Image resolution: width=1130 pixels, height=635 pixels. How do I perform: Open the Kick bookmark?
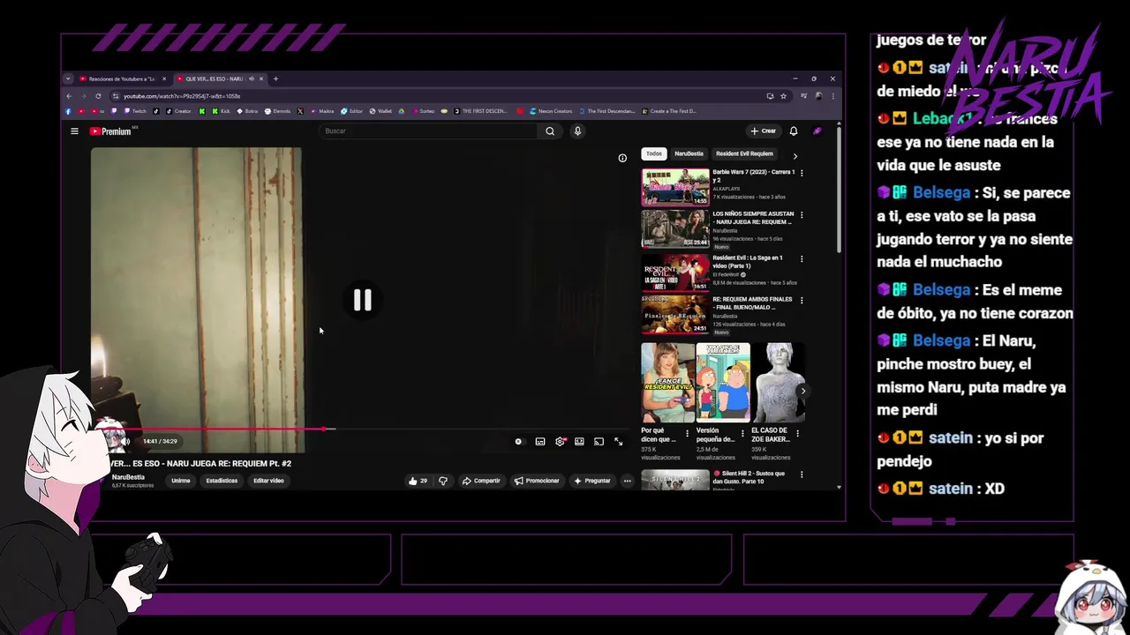coord(221,111)
